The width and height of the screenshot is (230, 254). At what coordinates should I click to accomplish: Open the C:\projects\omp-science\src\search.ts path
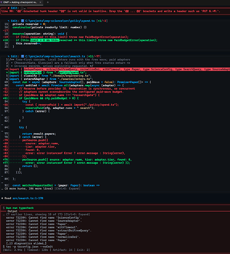click(55, 56)
